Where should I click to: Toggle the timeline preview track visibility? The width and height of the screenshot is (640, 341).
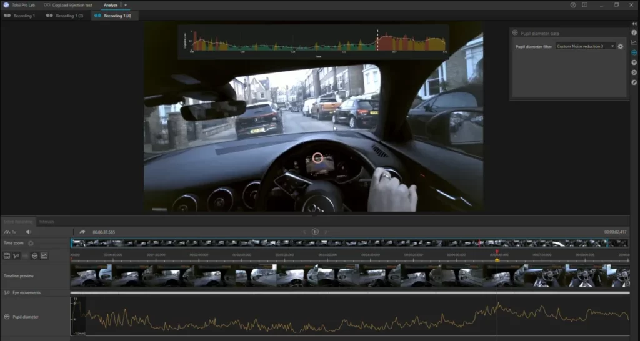point(7,255)
